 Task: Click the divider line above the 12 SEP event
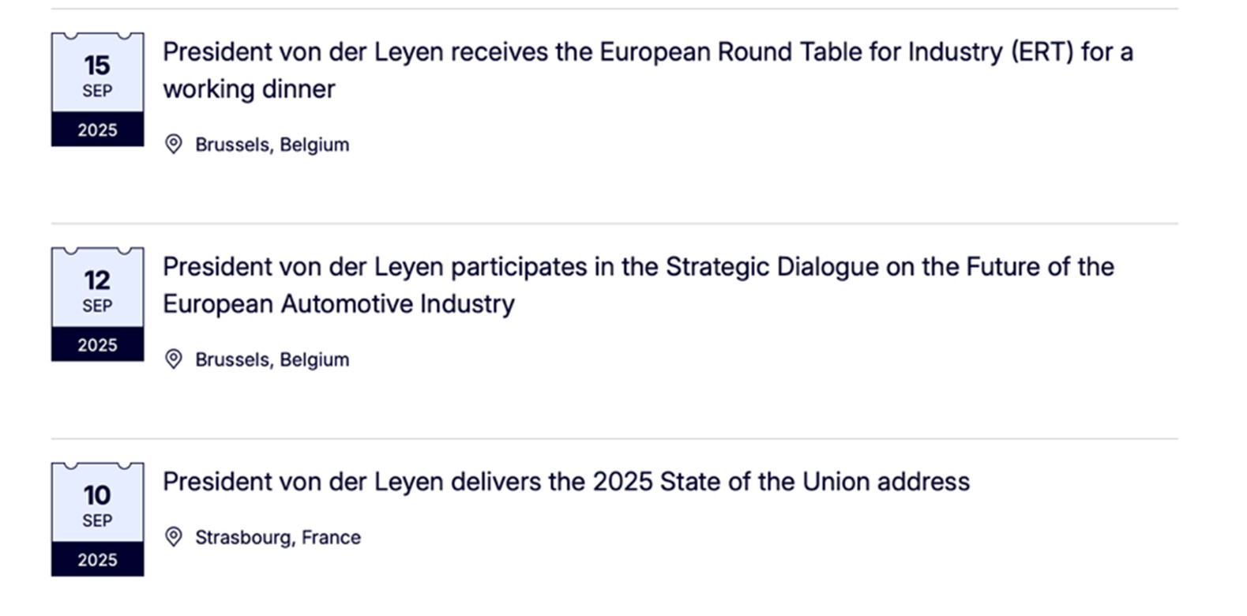pyautogui.click(x=614, y=223)
